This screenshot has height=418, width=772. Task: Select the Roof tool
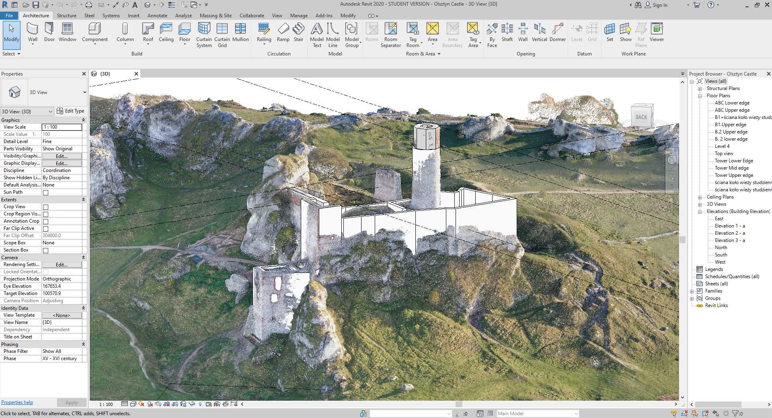point(148,33)
